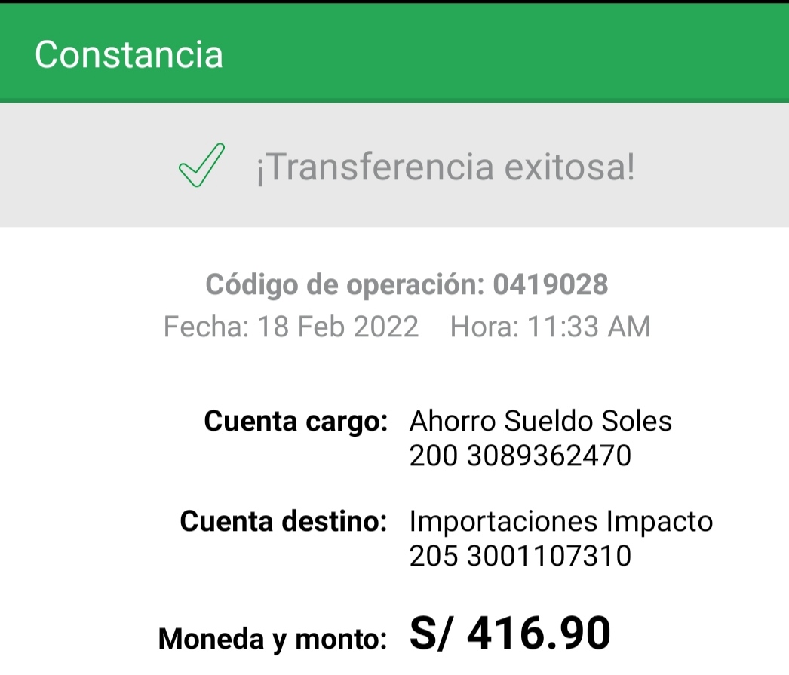The image size is (789, 675).
Task: Click the Cuenta cargo label
Action: coord(295,422)
